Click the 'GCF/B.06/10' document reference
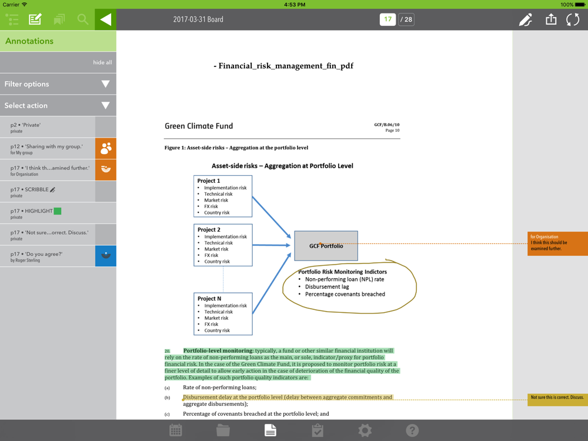This screenshot has width=588, height=441. 387,125
